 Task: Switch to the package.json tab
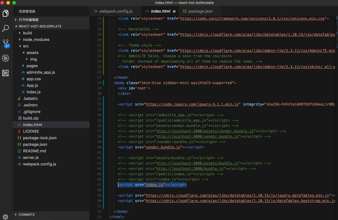pos(200,11)
